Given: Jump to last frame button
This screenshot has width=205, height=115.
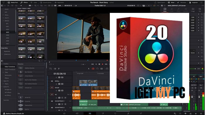Looking at the screenshot, I should pos(106,64).
